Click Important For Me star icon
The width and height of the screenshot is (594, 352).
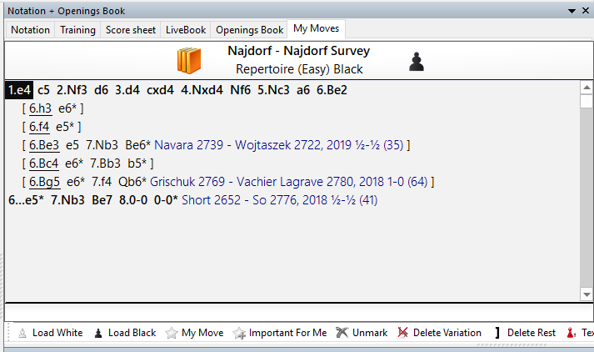click(239, 333)
